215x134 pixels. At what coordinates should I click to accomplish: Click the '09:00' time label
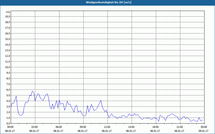point(83,127)
